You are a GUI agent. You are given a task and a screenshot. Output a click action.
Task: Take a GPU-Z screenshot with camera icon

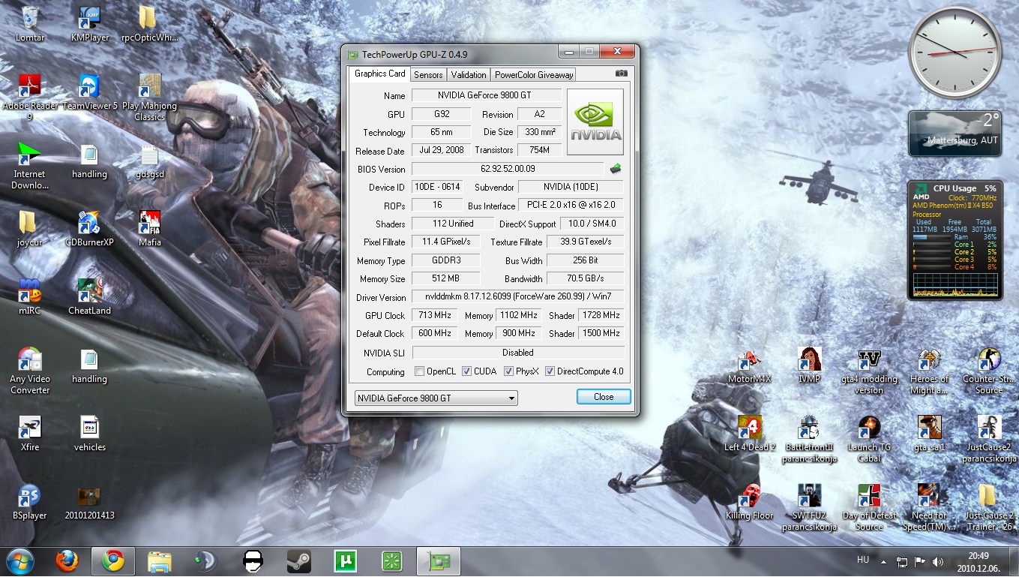621,74
